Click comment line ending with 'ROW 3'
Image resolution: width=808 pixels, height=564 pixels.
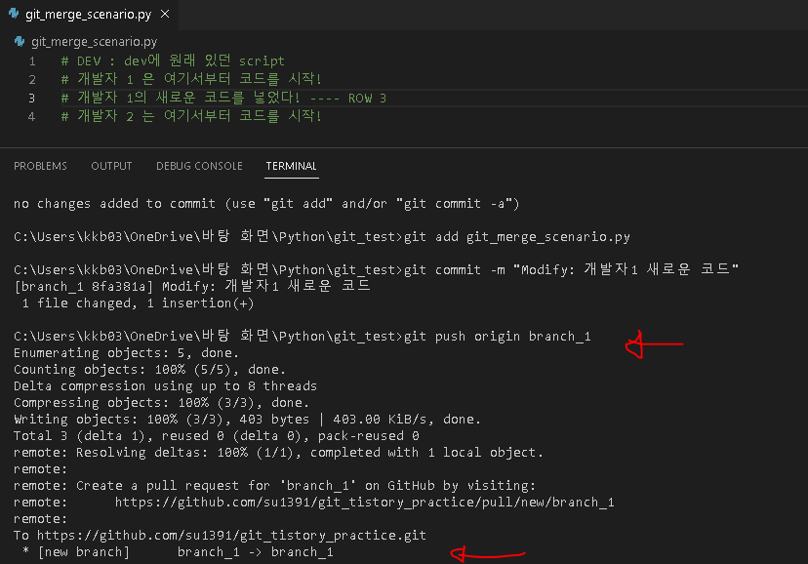(223, 98)
